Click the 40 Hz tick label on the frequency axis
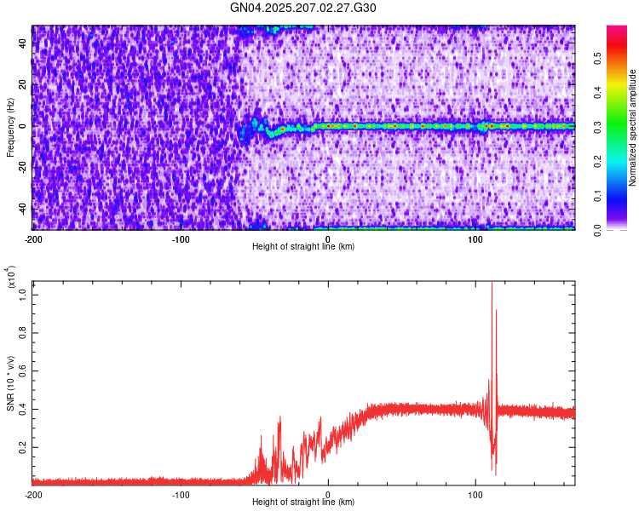Screen dimensions: 639x511 tap(22, 43)
